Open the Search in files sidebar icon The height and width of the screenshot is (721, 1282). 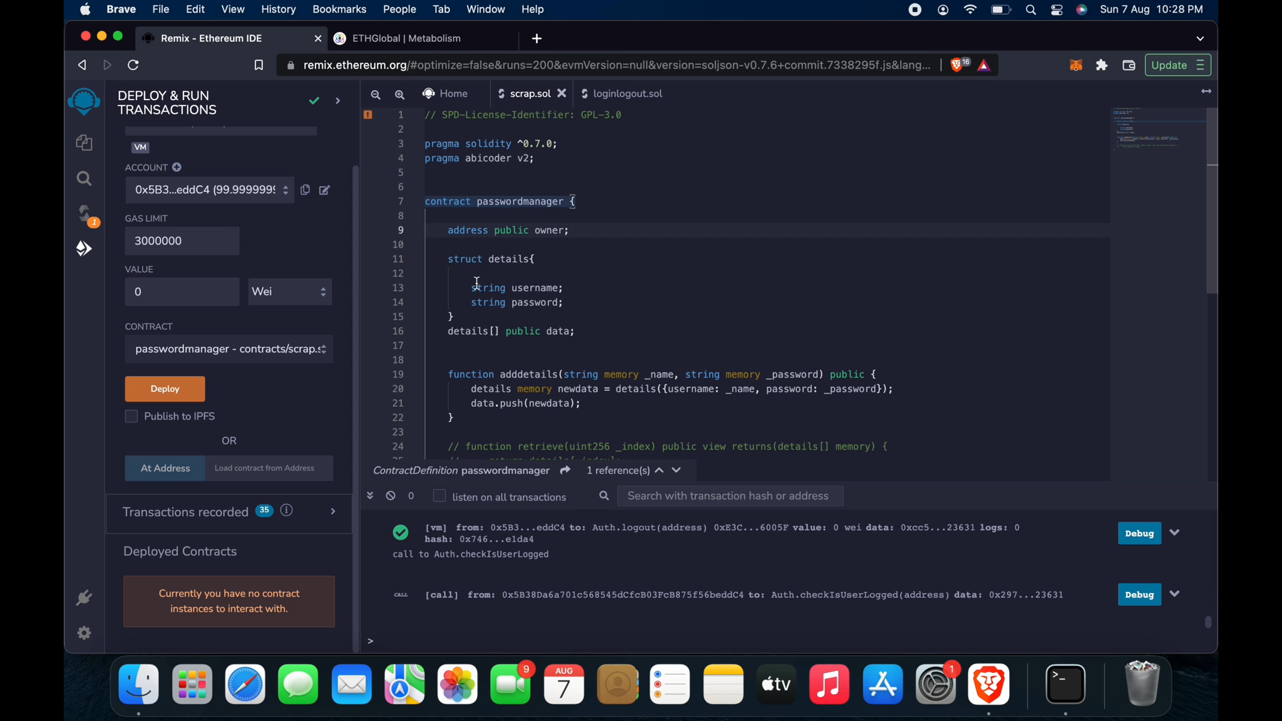[x=85, y=179]
